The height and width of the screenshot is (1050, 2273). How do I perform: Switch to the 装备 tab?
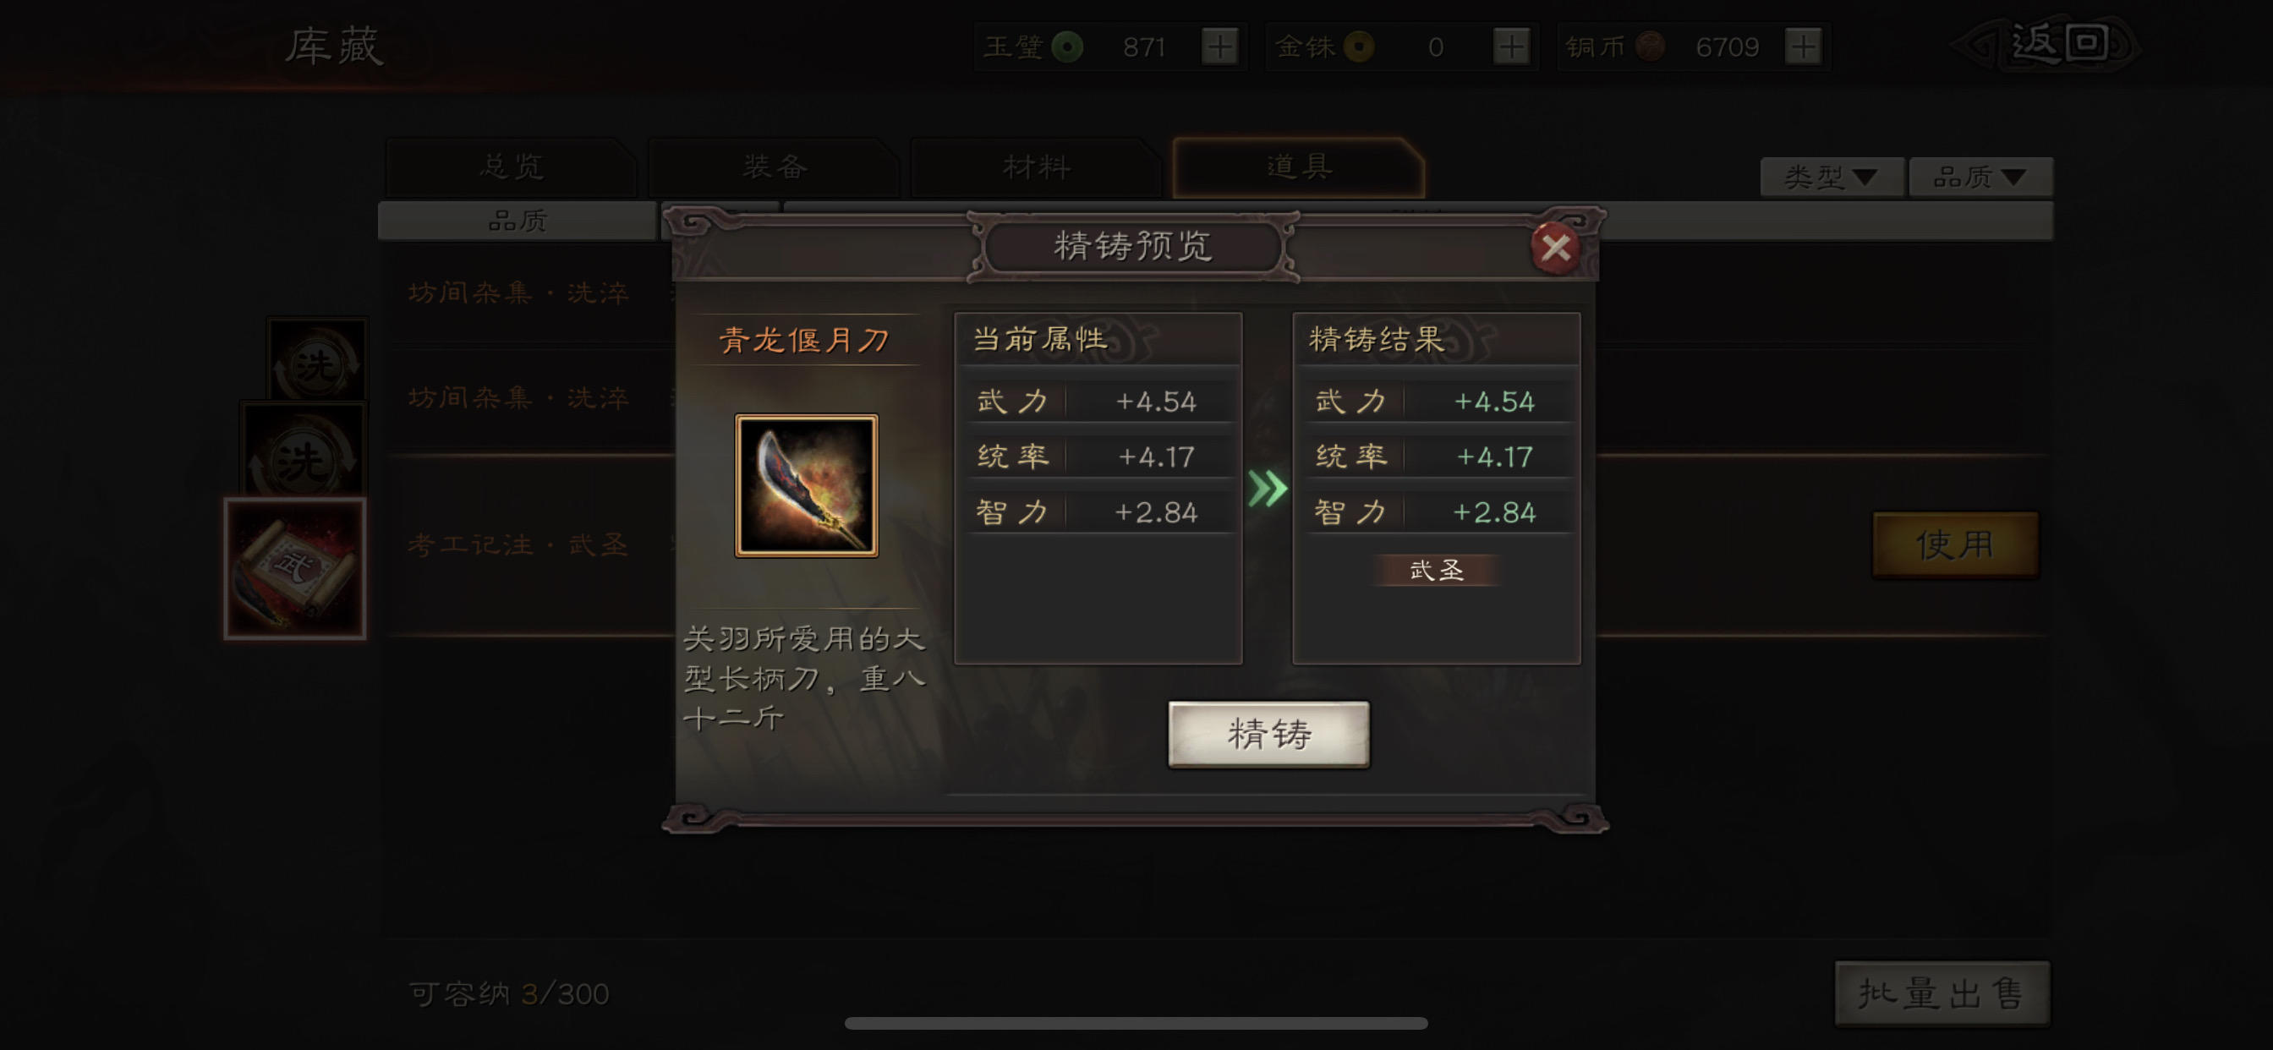(774, 167)
